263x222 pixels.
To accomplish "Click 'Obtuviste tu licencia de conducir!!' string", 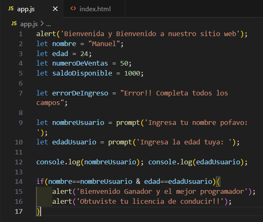I will click(x=150, y=202).
